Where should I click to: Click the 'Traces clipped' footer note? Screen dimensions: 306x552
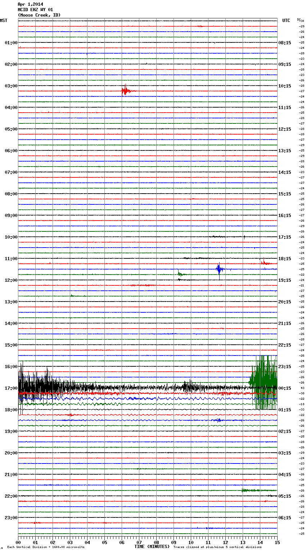(x=217, y=547)
